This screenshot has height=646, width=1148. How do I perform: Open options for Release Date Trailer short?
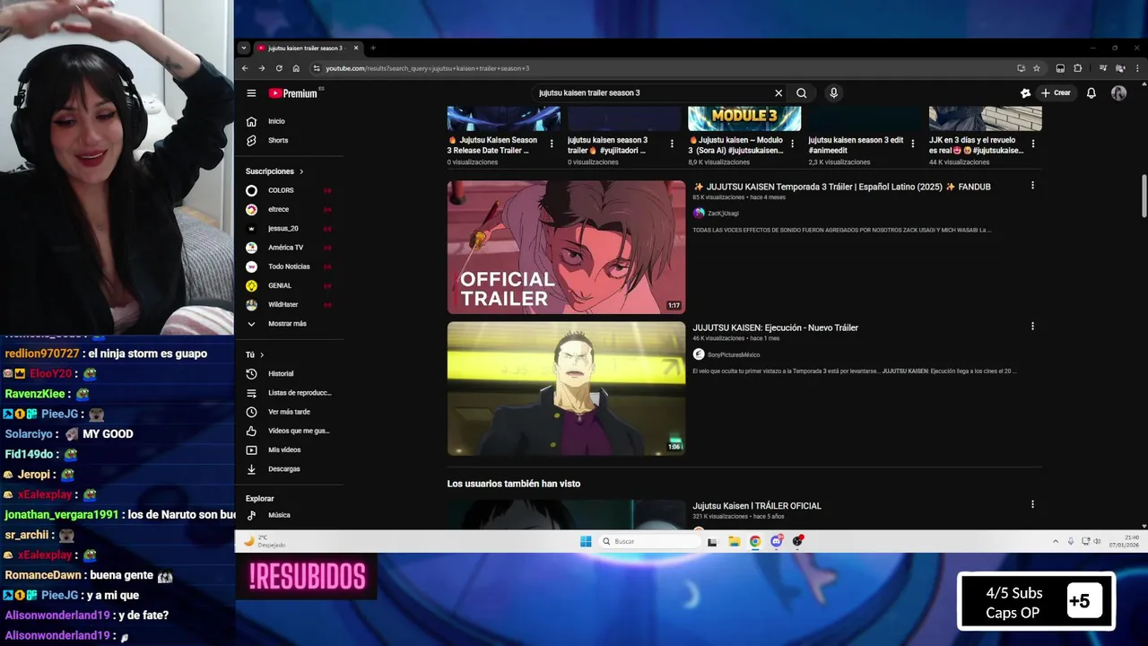pos(552,144)
